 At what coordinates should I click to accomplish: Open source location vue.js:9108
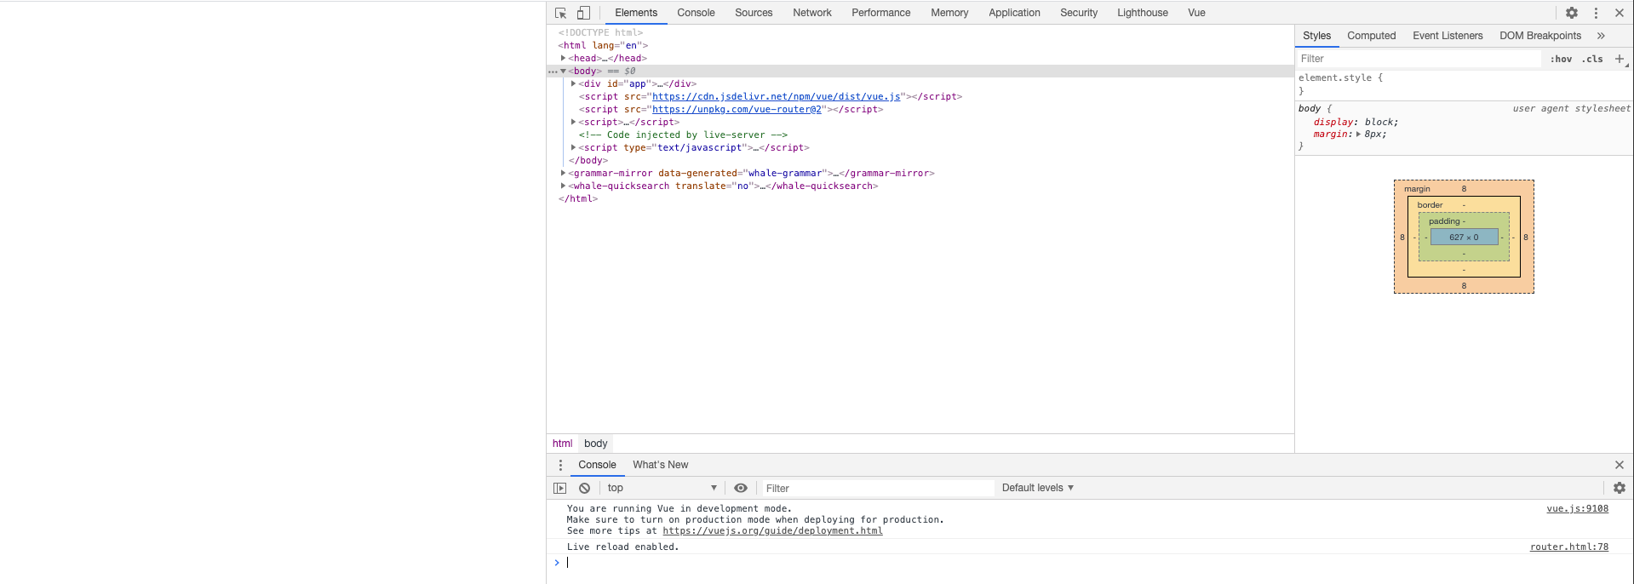[x=1577, y=508]
